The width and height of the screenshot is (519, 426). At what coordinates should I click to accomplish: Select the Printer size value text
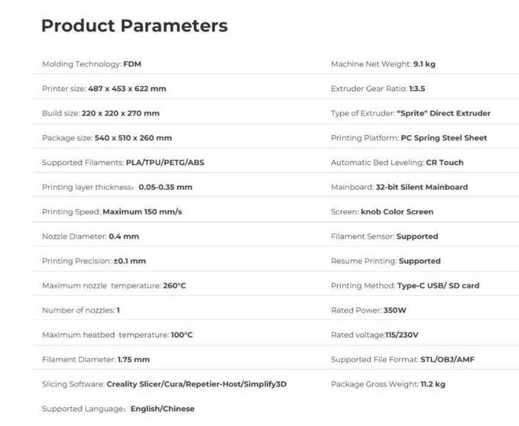pyautogui.click(x=127, y=88)
